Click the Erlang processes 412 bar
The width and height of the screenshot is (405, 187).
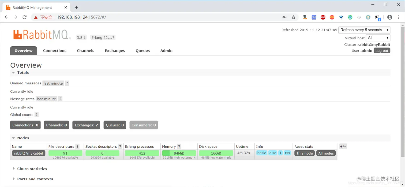tap(142, 153)
